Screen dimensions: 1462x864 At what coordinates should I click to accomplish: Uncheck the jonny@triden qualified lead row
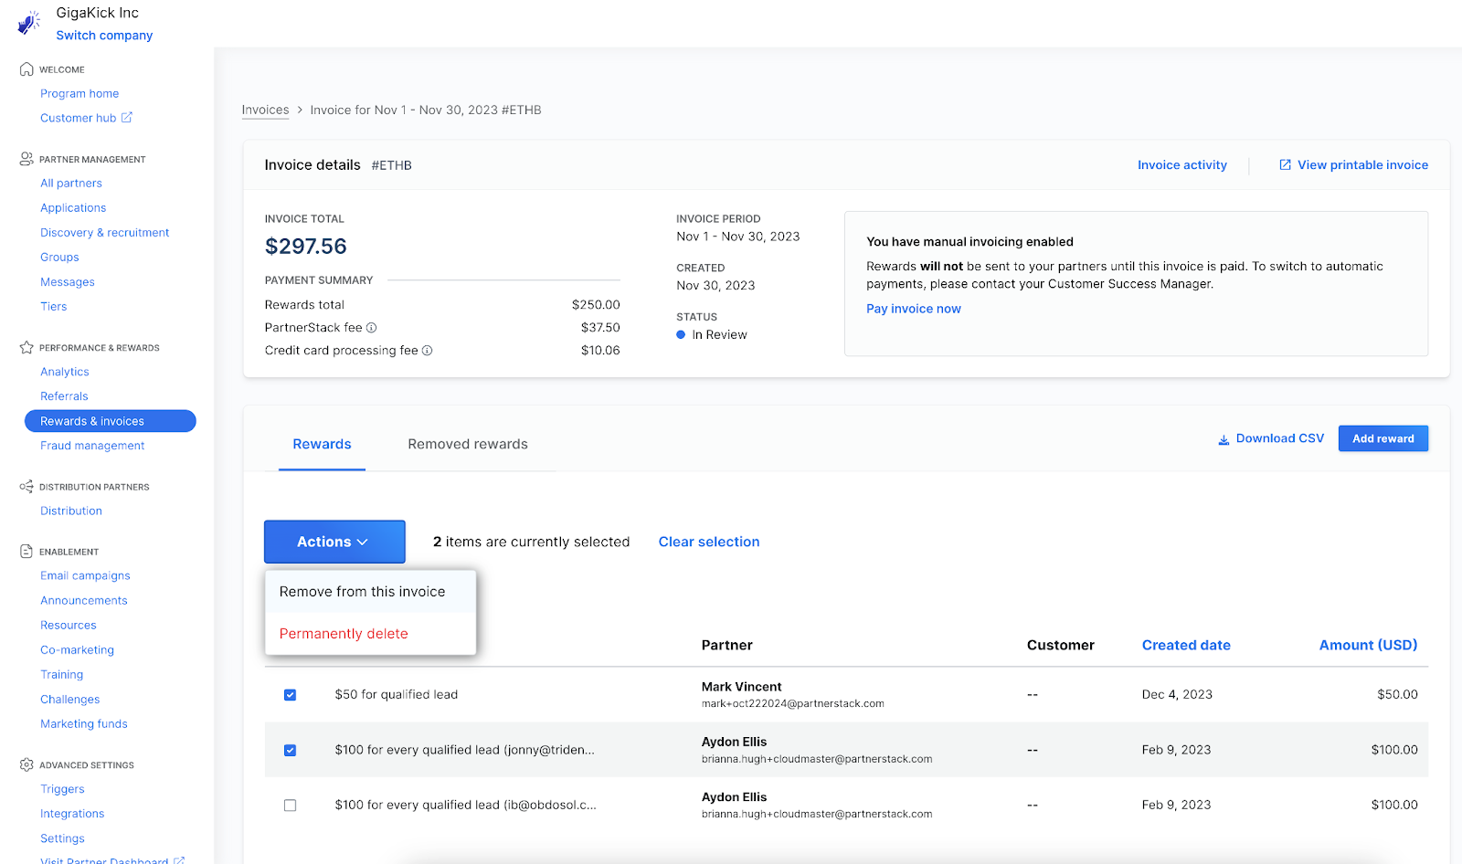[x=290, y=751]
